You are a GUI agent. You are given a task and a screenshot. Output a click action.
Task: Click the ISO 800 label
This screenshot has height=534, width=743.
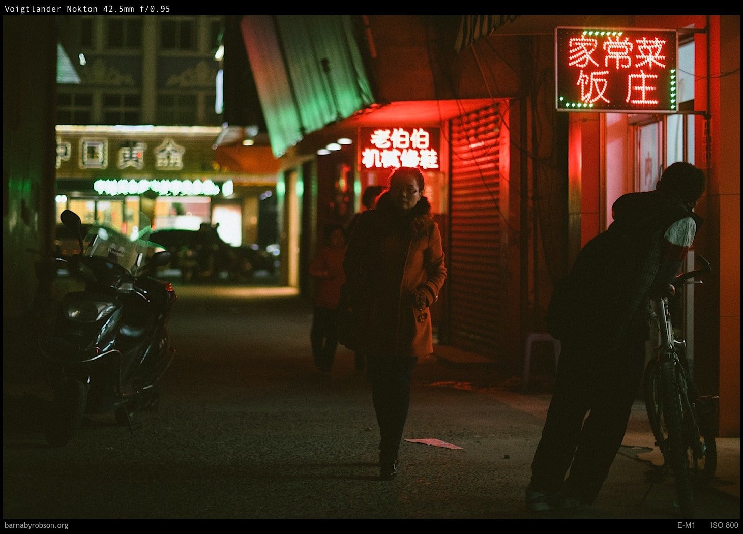coord(724,525)
